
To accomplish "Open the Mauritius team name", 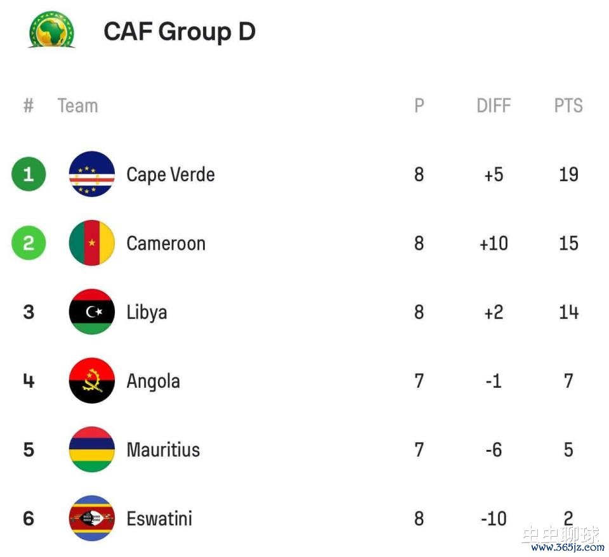I will tap(163, 450).
